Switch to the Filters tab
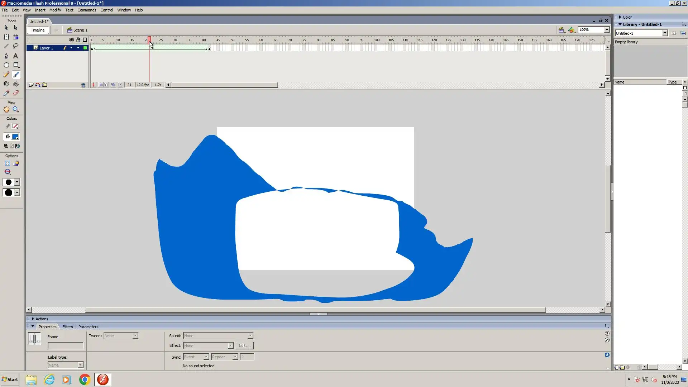Image resolution: width=688 pixels, height=387 pixels. coord(67,327)
